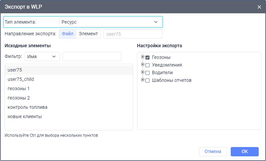Select user75 in source list

point(69,70)
